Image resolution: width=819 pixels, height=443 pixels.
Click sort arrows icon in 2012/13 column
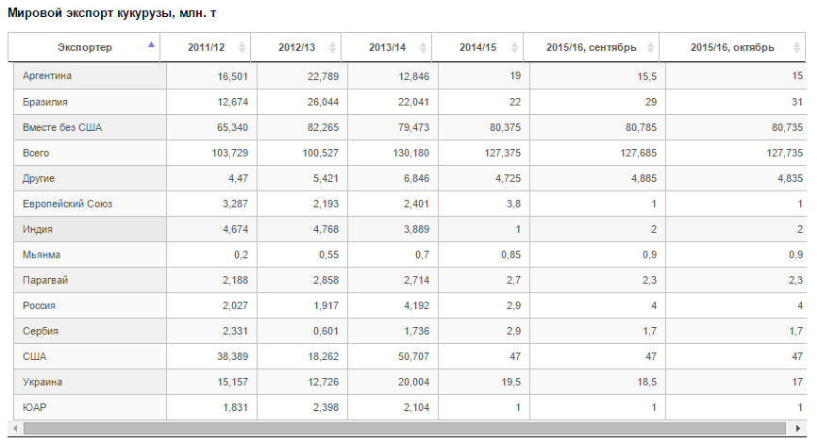[x=332, y=47]
